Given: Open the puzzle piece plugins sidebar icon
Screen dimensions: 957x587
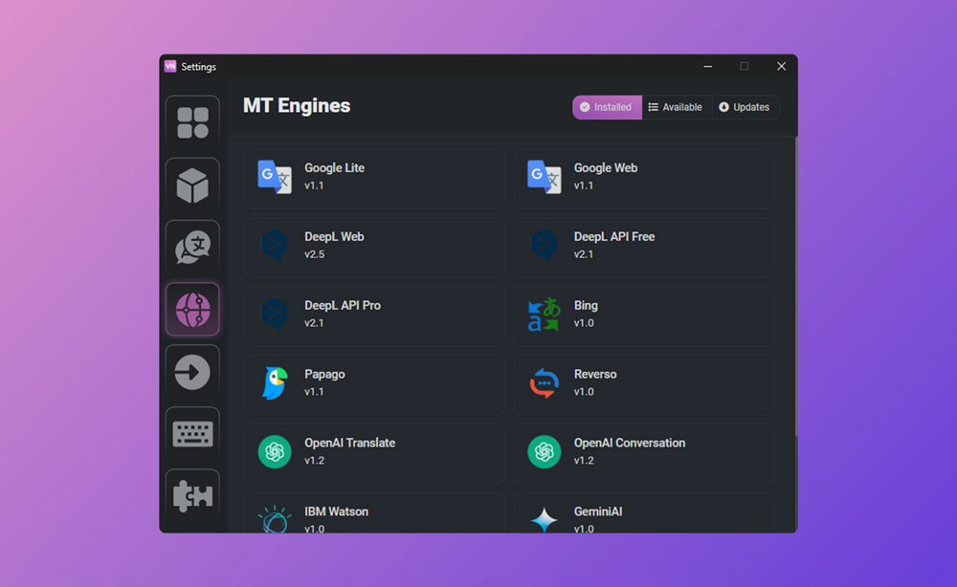Looking at the screenshot, I should click(x=192, y=495).
